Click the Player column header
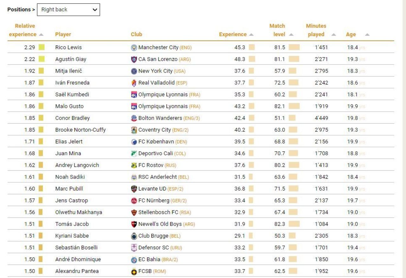Viewport: 406px width, 278px height. click(x=63, y=34)
